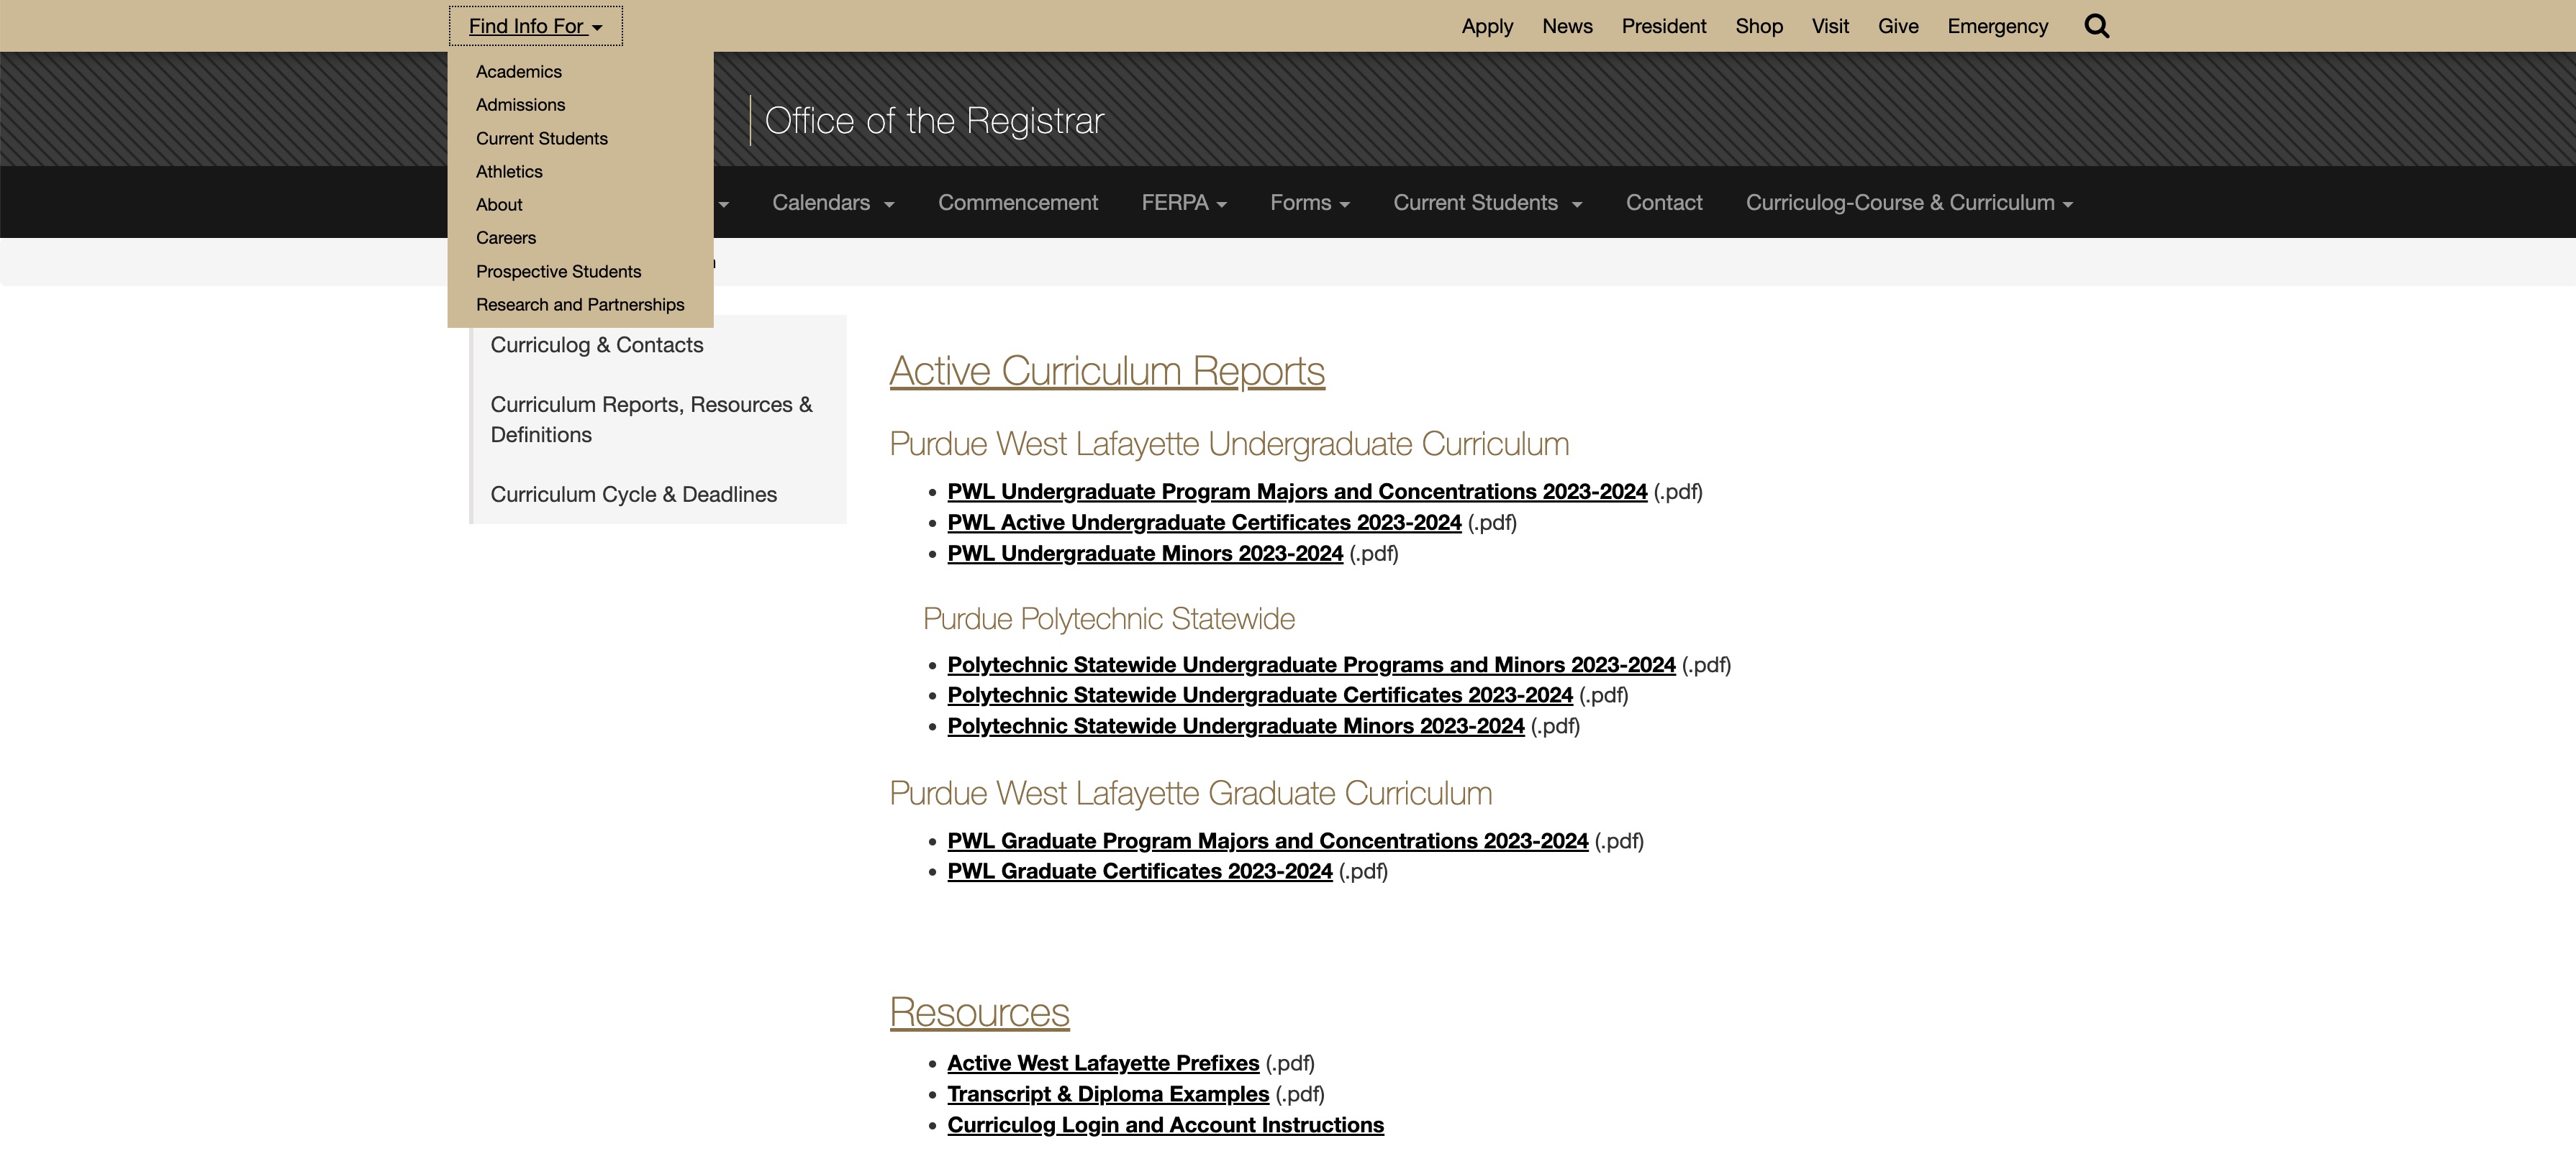Open Curriculum Cycle & Deadlines sidebar link
This screenshot has width=2576, height=1169.
633,492
